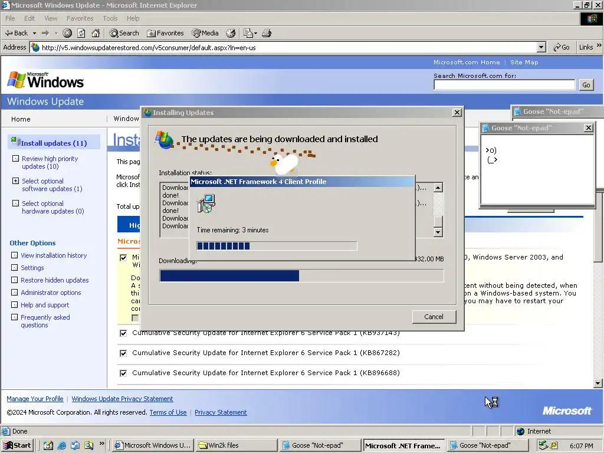The height and width of the screenshot is (453, 604).
Task: Click Cancel in Installing Updates dialog
Action: point(434,317)
